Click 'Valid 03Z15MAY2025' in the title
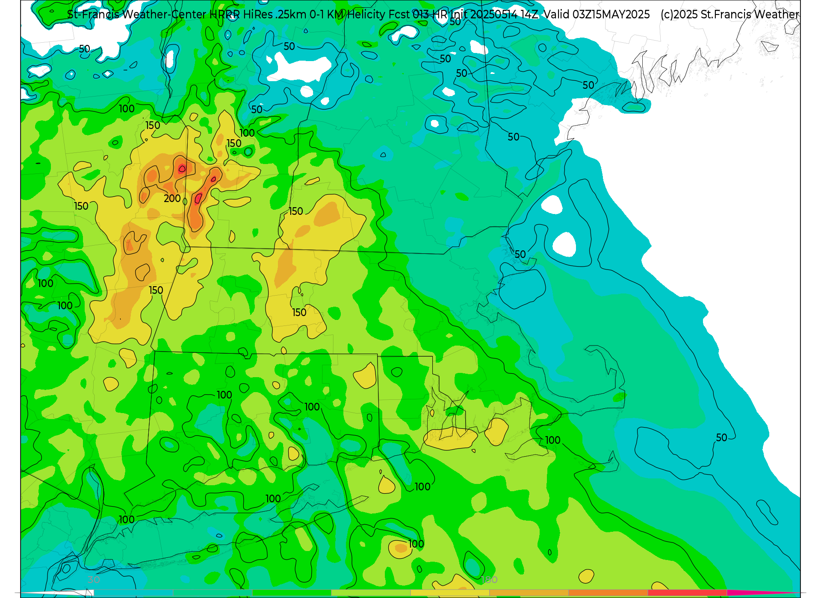The image size is (821, 598). click(x=597, y=15)
